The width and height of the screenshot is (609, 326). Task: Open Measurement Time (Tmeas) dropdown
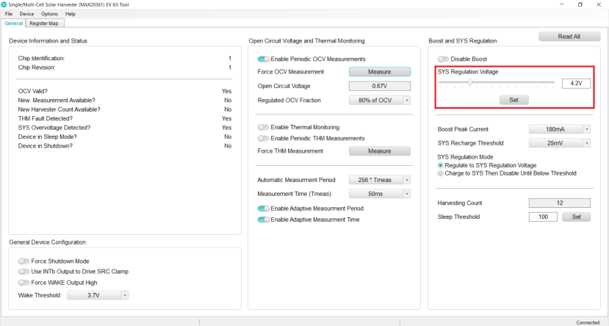coord(380,194)
